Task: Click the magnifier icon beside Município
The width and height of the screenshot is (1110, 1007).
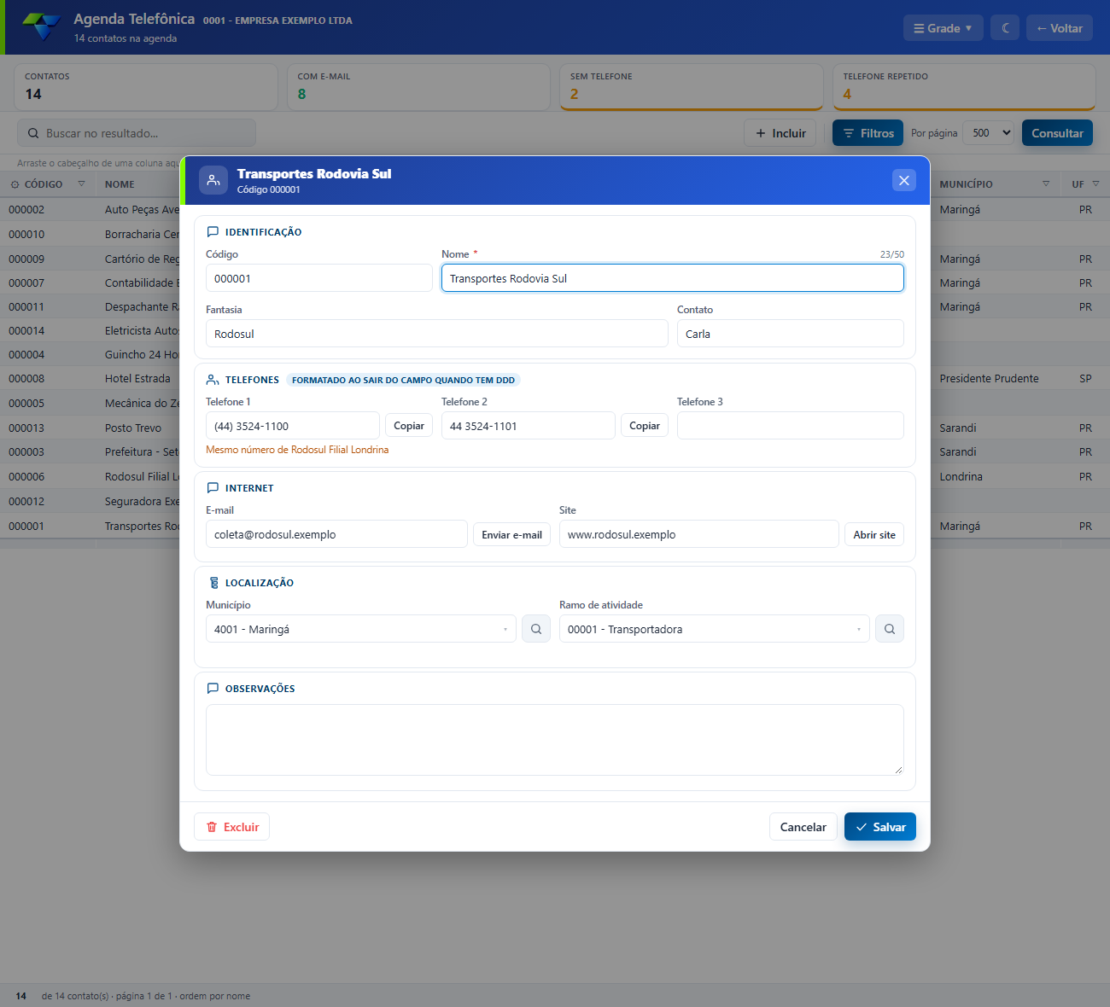Action: pyautogui.click(x=536, y=629)
